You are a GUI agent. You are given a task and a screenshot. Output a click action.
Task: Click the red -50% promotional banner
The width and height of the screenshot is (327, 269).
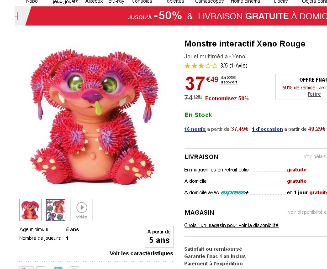click(176, 16)
